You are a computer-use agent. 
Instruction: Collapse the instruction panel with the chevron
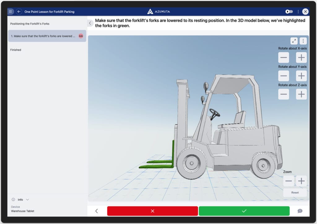(90, 23)
